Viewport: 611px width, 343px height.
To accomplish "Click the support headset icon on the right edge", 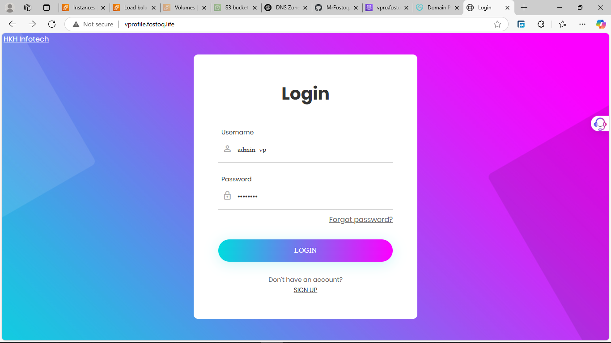I will (x=600, y=124).
